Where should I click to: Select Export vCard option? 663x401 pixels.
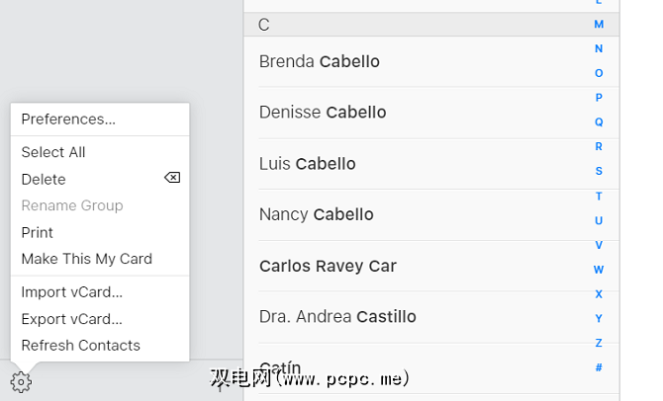72,319
